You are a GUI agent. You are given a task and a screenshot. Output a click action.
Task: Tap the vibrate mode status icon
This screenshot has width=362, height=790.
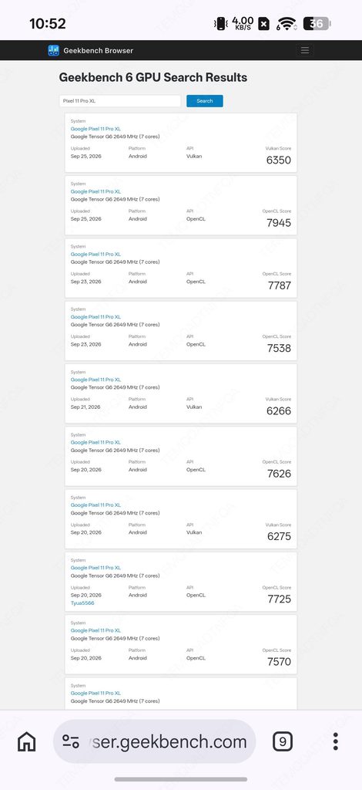[x=221, y=24]
